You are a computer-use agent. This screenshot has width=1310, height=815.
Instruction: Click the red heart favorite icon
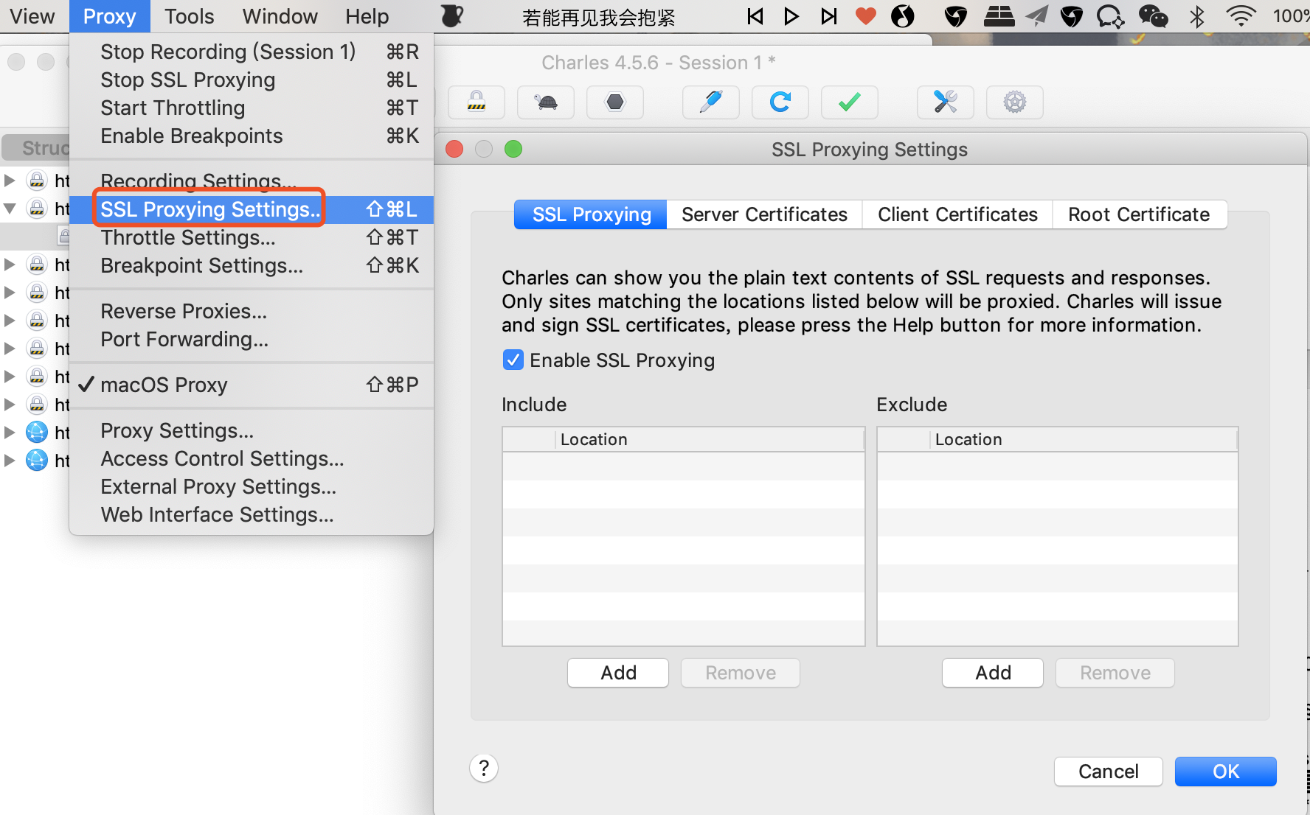coord(866,16)
